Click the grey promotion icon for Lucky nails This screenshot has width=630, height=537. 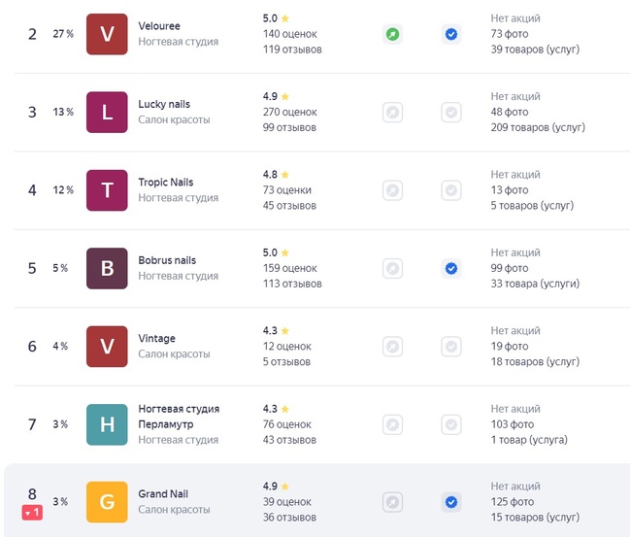pyautogui.click(x=392, y=112)
